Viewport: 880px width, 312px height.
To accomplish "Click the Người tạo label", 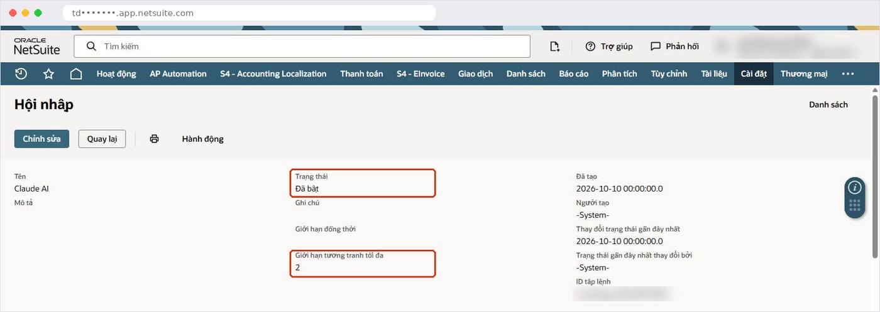I will [x=593, y=203].
